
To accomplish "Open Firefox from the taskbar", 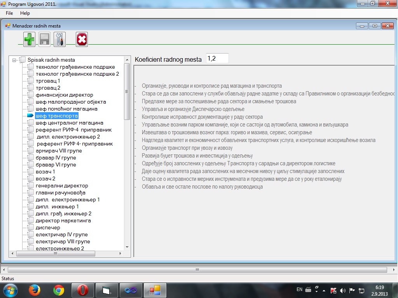I will (34, 290).
